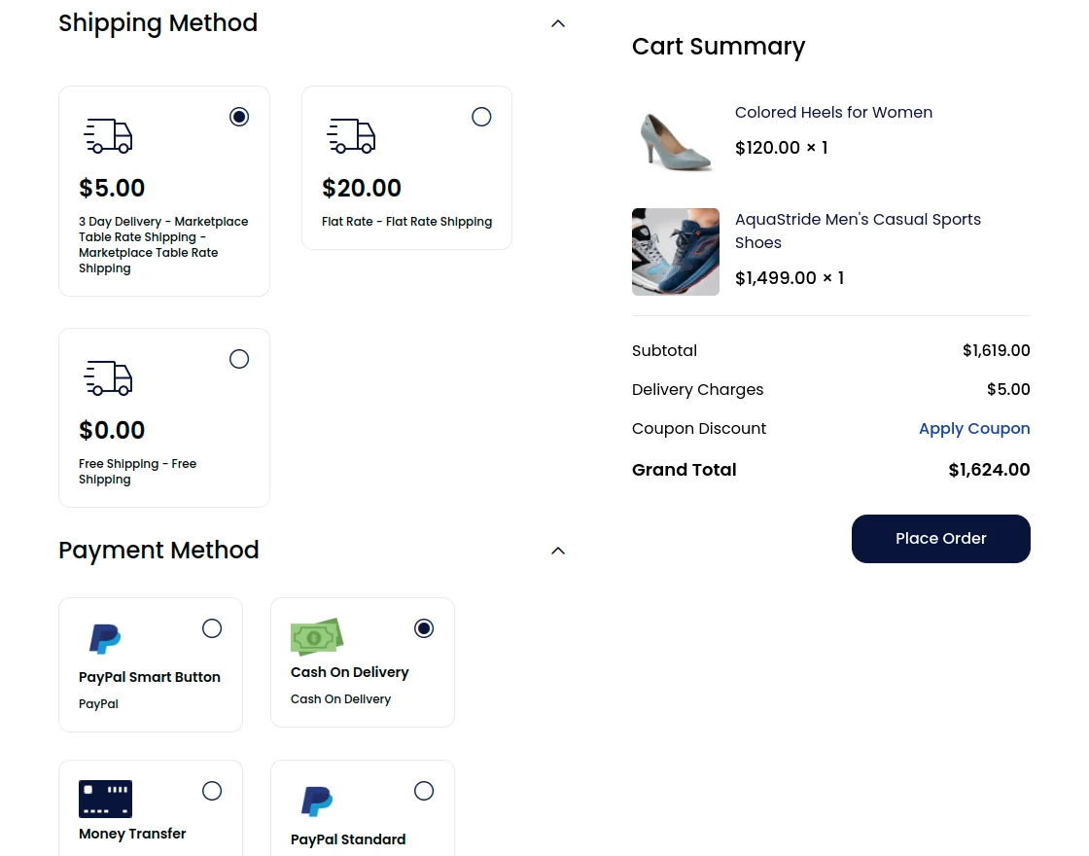
Task: Choose PayPal Smart Button payment
Action: (x=212, y=628)
